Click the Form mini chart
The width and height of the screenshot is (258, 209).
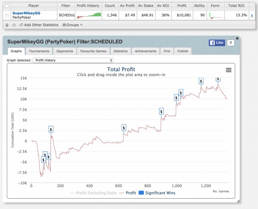[x=215, y=16]
